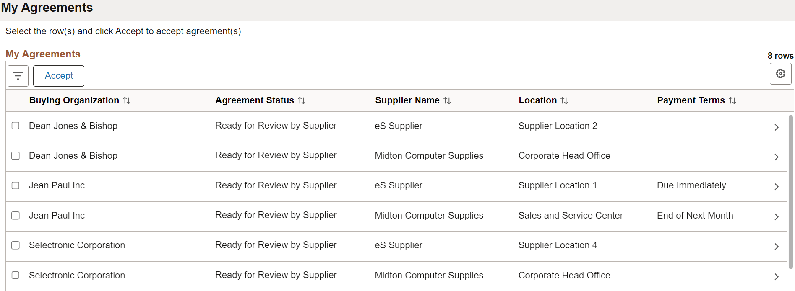The height and width of the screenshot is (291, 795).
Task: Select Jean Paul Inc Due Immediately row checkbox
Action: tap(16, 185)
